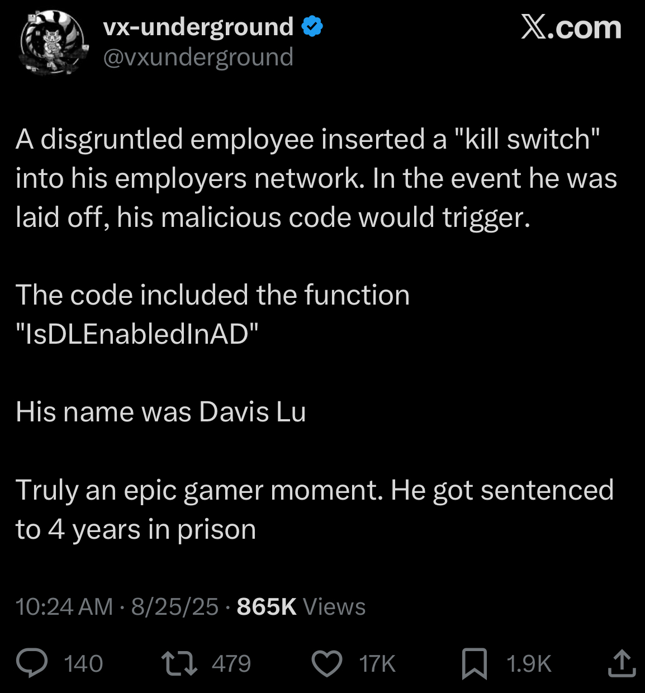Click the "His name was Davis Lu" line

pyautogui.click(x=161, y=412)
